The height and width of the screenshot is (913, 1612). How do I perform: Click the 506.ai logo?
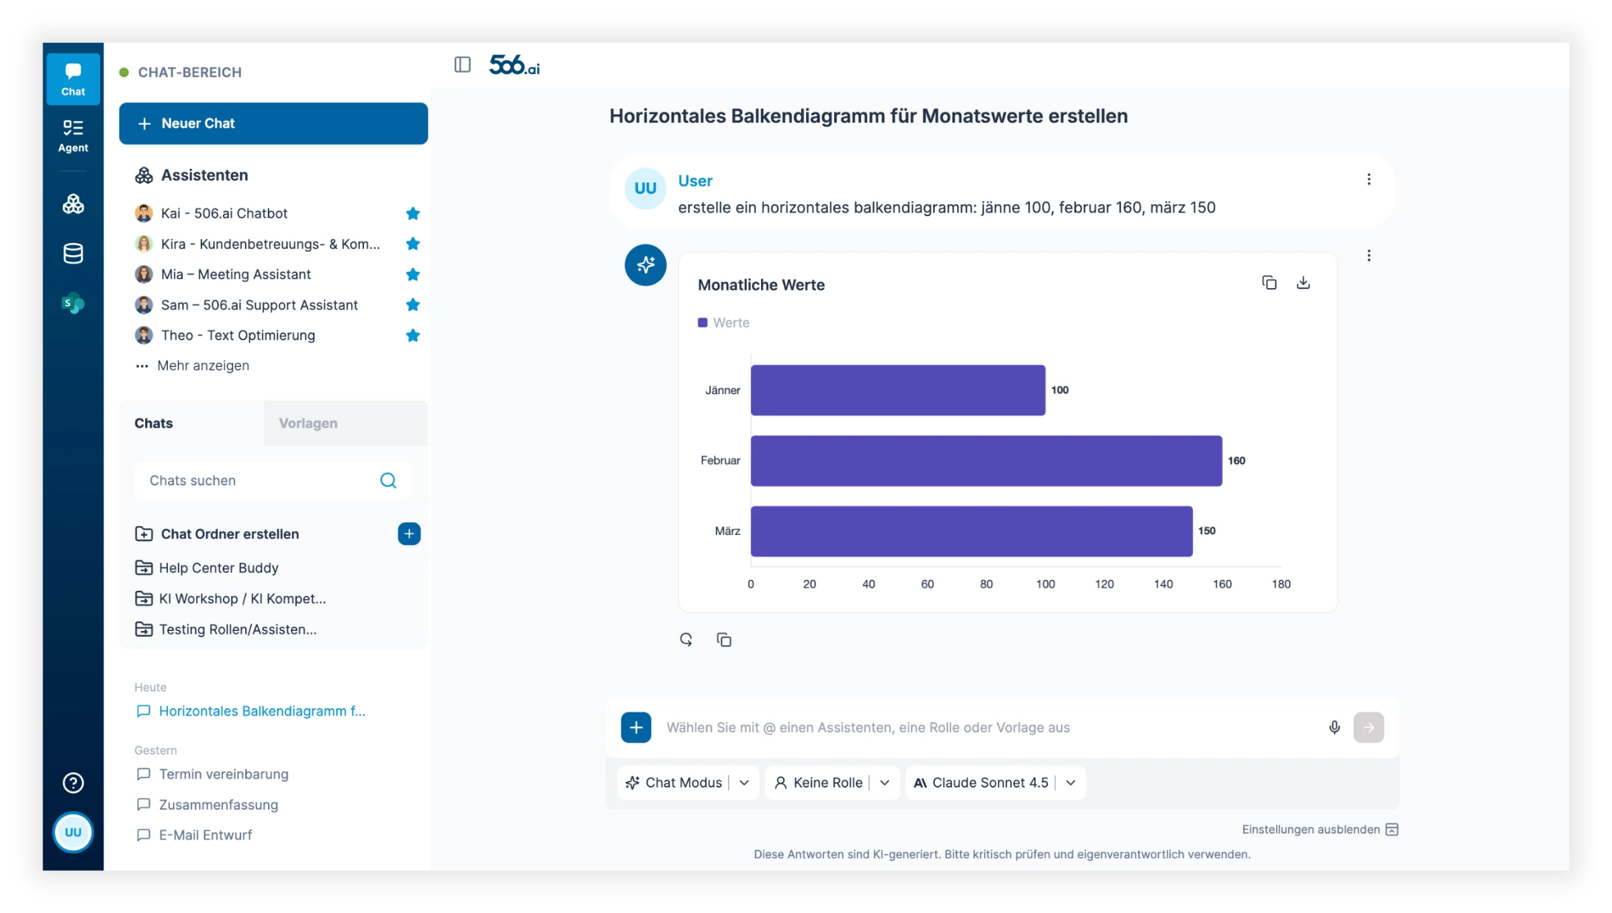(514, 65)
